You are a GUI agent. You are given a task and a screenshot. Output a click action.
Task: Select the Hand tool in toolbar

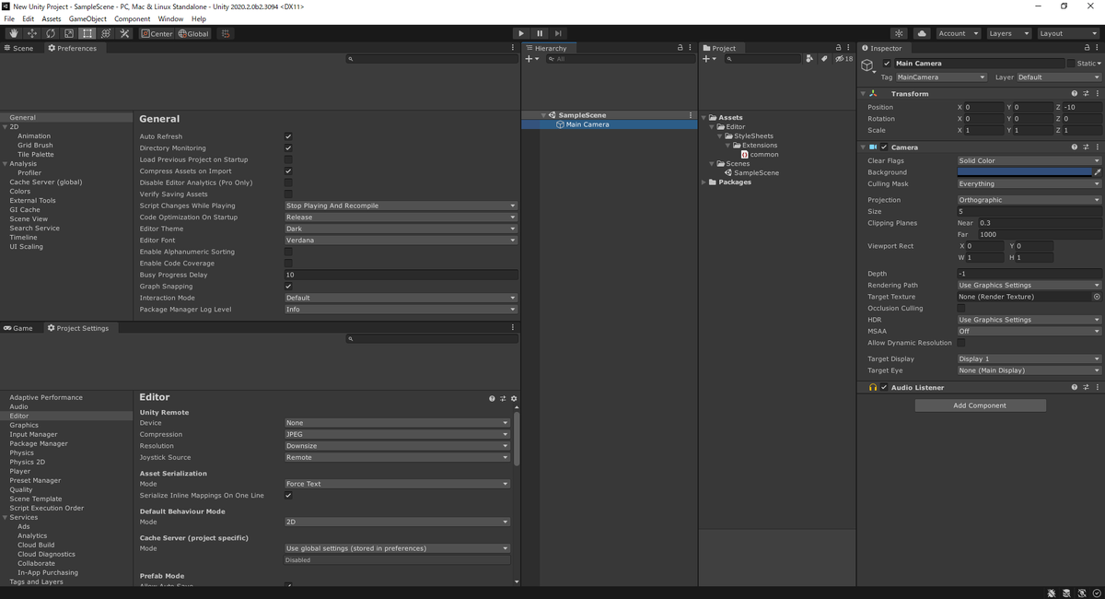pos(13,33)
